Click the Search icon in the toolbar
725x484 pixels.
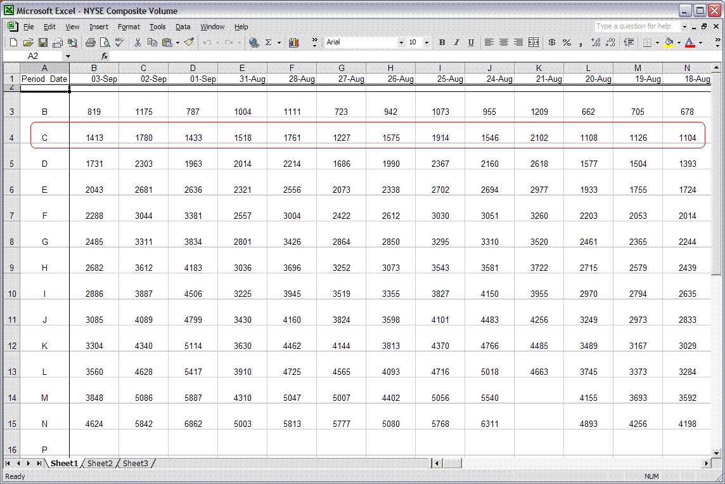coord(73,43)
